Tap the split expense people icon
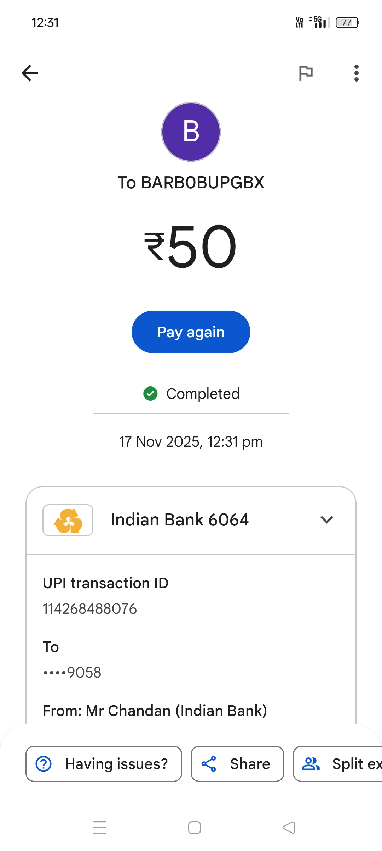Image resolution: width=382 pixels, height=851 pixels. [311, 764]
